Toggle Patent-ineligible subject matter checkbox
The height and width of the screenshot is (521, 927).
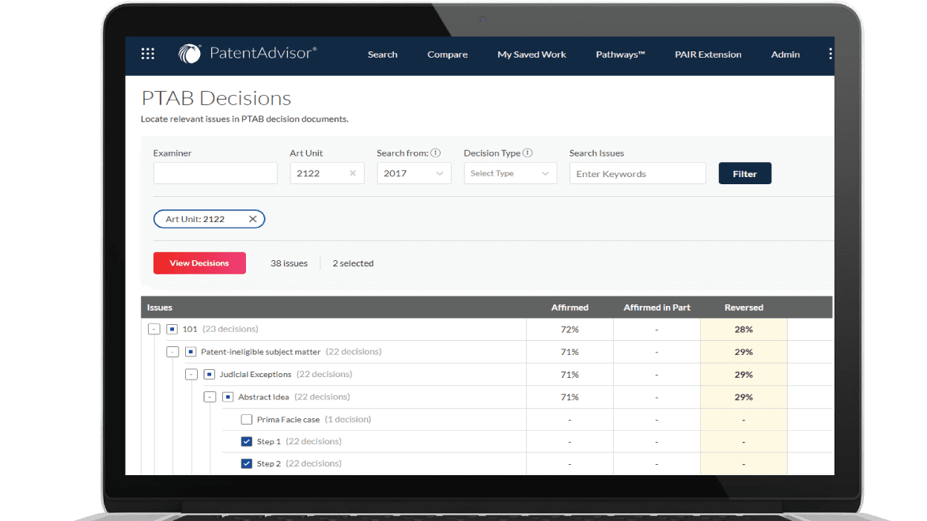[x=191, y=352]
